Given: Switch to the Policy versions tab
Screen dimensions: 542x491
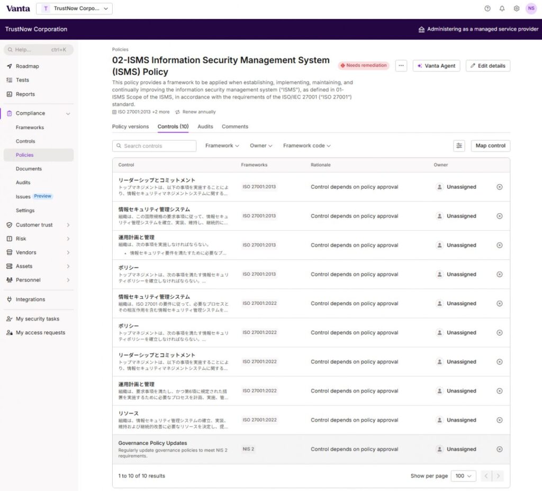Looking at the screenshot, I should point(130,127).
